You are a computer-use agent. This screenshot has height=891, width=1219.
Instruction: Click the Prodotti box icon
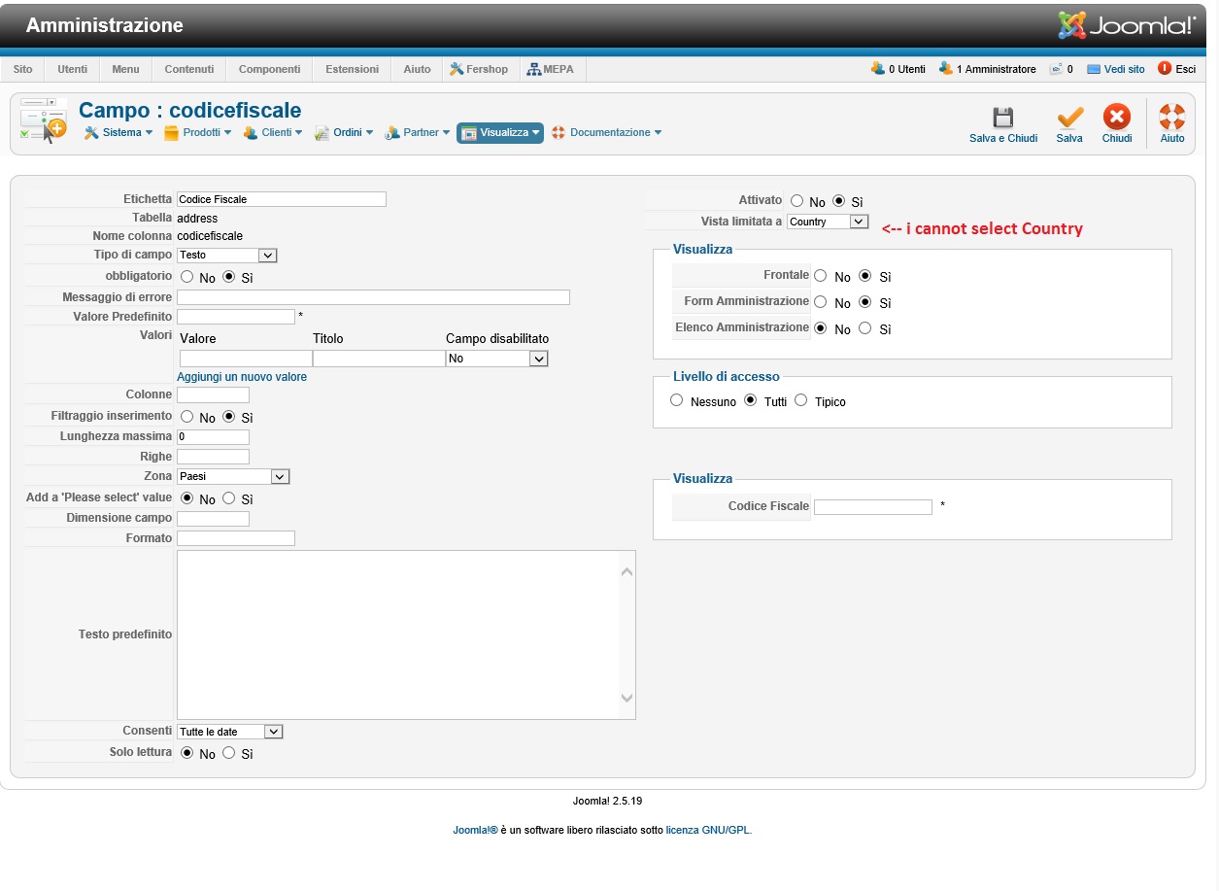pyautogui.click(x=171, y=132)
